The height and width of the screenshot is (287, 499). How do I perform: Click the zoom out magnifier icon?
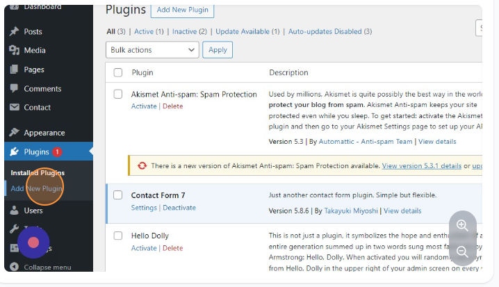(462, 252)
